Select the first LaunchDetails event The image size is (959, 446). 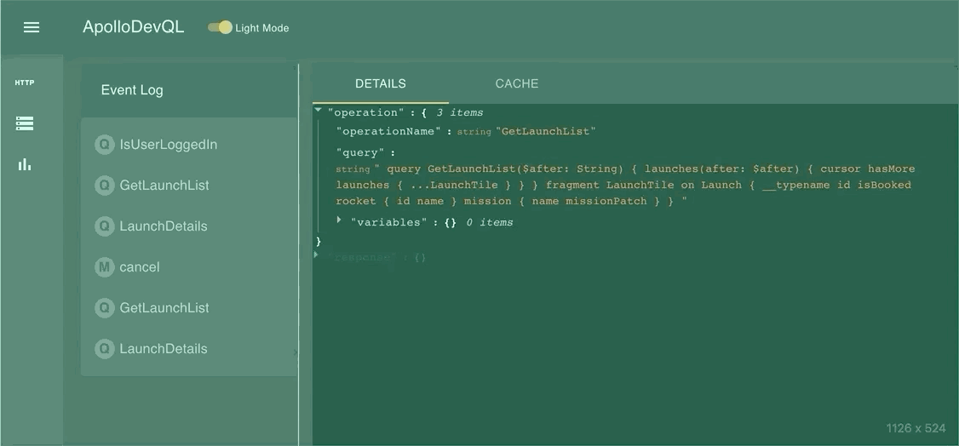click(x=189, y=226)
